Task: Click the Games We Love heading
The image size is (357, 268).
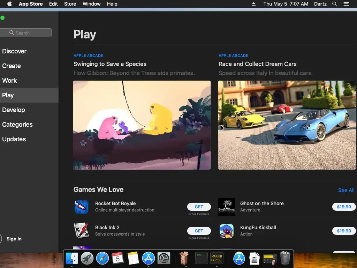Action: tap(98, 189)
